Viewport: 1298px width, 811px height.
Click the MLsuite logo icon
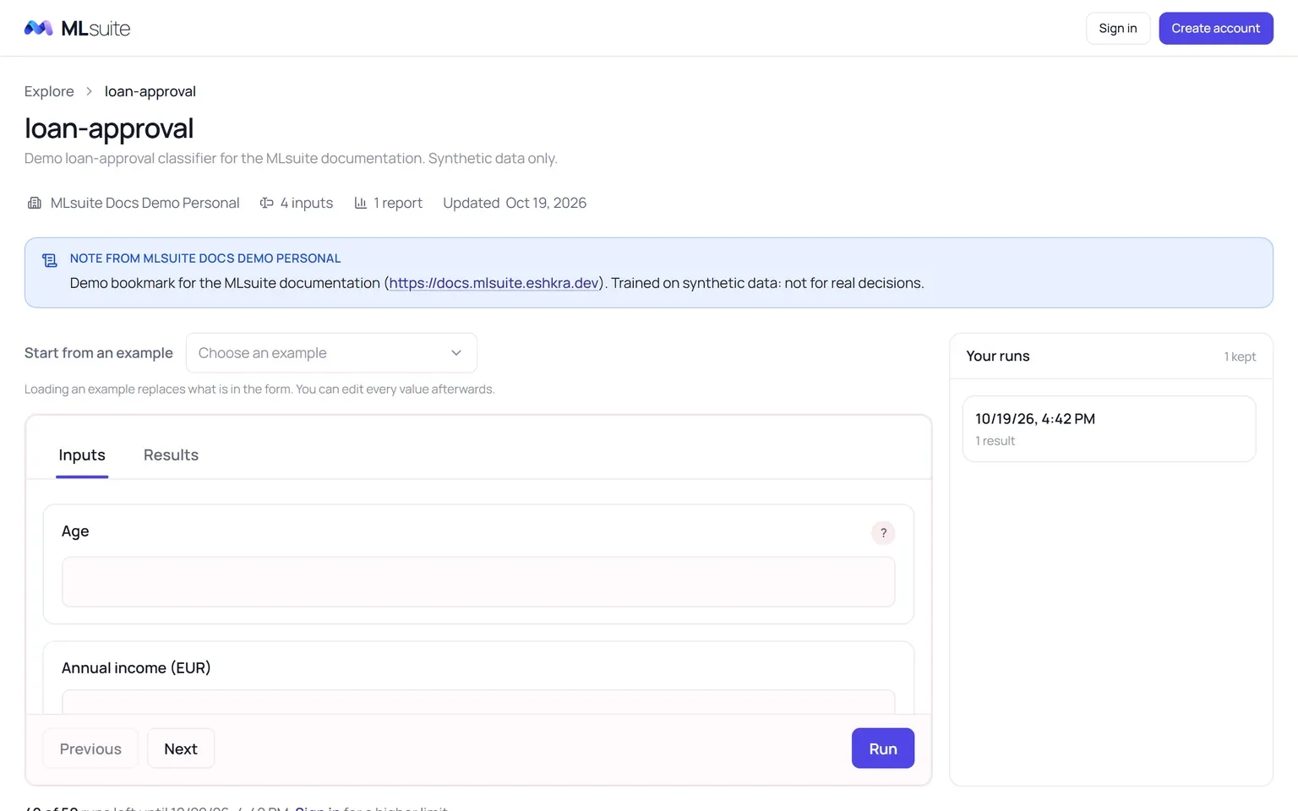39,28
